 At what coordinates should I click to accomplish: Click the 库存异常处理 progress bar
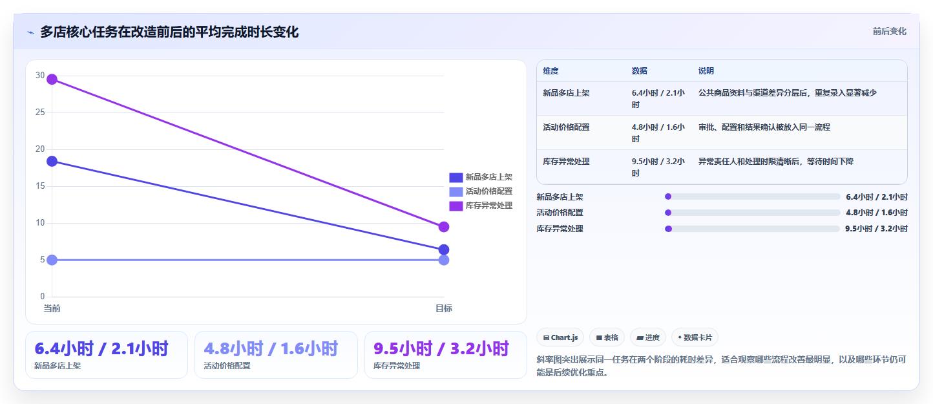tap(752, 229)
